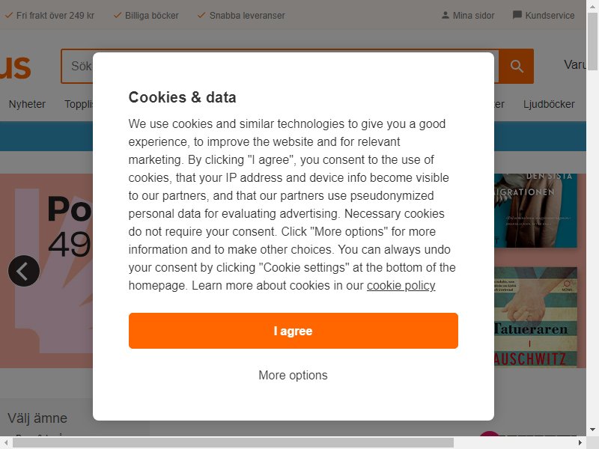Click the vertical scrollbar thumb
This screenshot has height=449, width=599.
(x=592, y=42)
